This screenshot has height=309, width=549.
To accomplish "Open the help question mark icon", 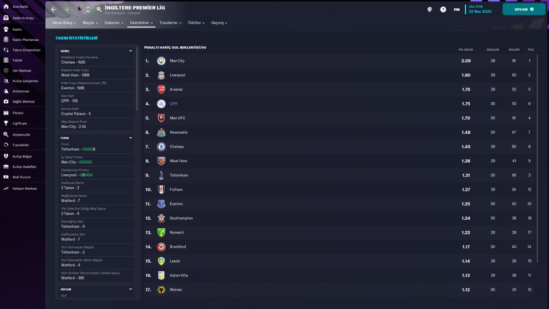I will coord(443,9).
